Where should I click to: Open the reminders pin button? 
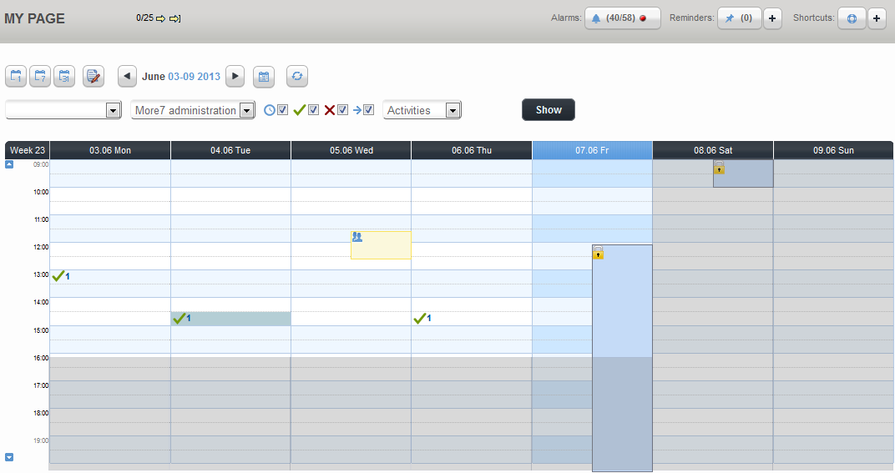point(739,18)
